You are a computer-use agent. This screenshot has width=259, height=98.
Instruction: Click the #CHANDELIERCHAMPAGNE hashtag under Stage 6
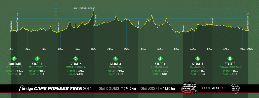pos(230,67)
